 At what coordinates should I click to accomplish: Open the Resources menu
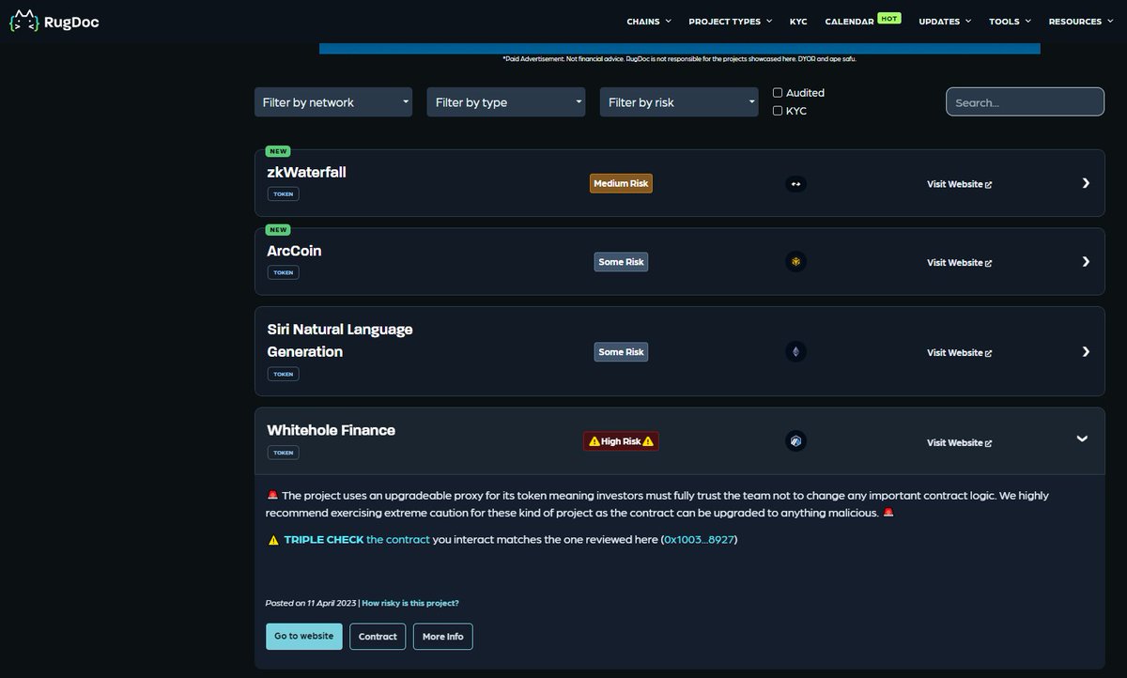click(x=1080, y=22)
